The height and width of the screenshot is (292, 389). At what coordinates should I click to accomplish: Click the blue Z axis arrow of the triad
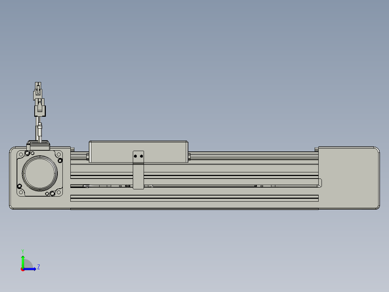(30, 269)
